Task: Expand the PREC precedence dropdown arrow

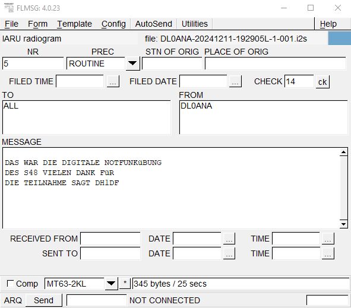Action: coord(132,63)
